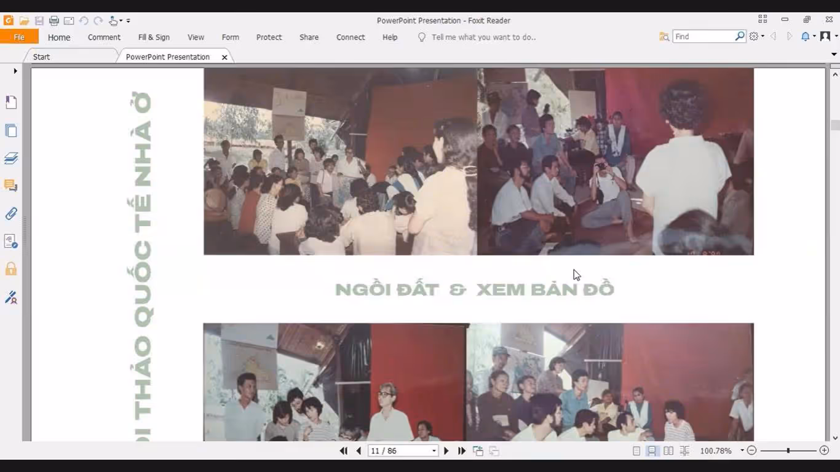Jump to the last page button
840x472 pixels.
click(462, 451)
